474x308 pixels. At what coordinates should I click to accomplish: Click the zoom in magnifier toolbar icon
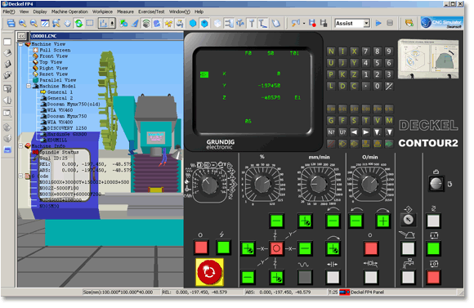click(x=22, y=23)
